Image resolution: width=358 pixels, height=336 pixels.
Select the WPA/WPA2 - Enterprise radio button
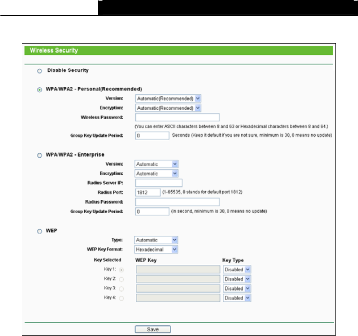point(40,155)
